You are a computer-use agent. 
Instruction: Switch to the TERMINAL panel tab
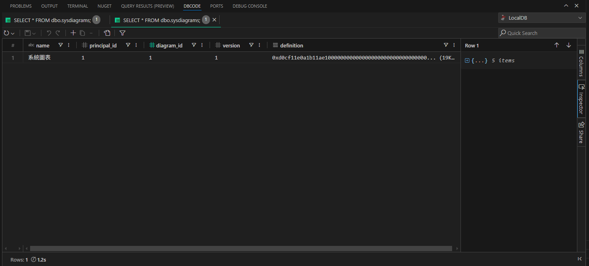pos(77,6)
